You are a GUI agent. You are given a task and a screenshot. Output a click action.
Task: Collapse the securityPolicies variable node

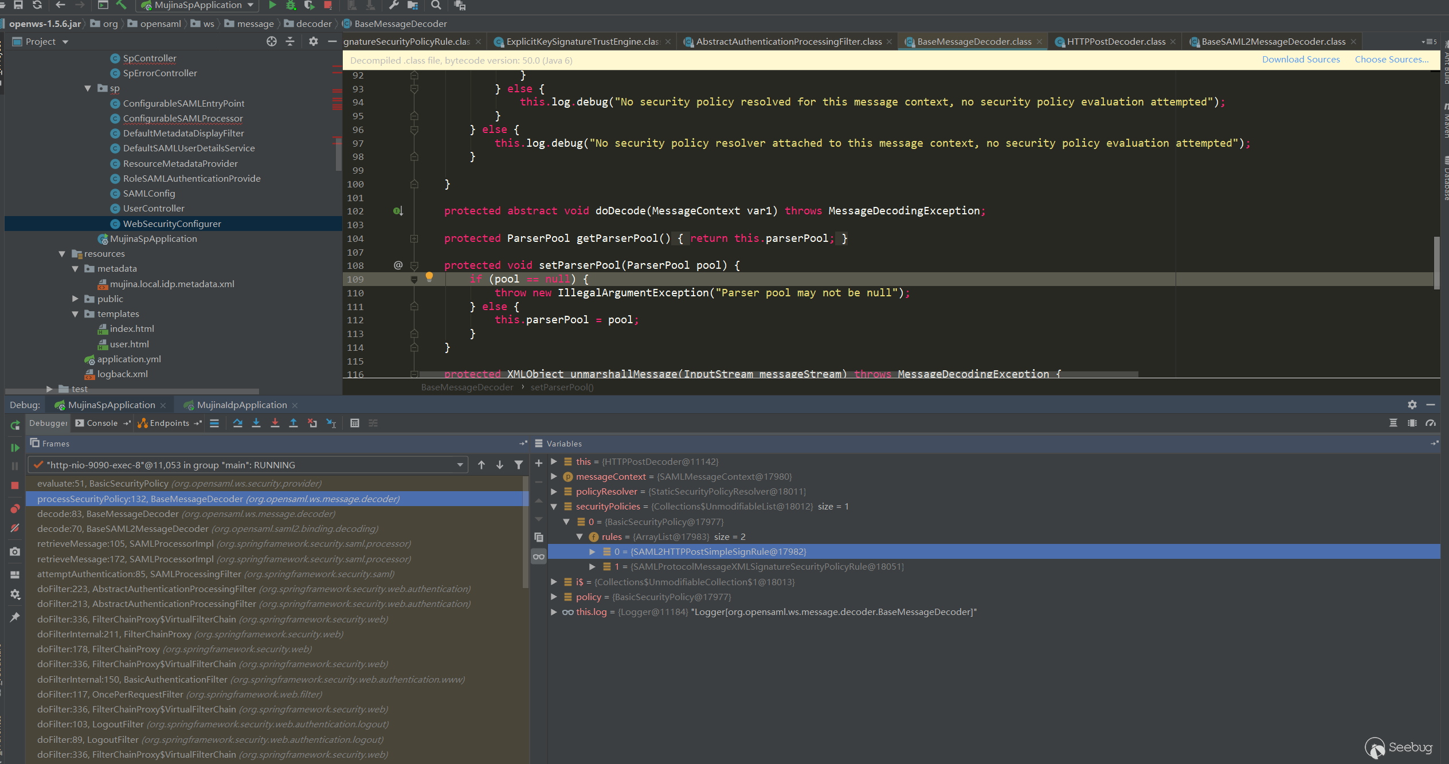pos(554,507)
